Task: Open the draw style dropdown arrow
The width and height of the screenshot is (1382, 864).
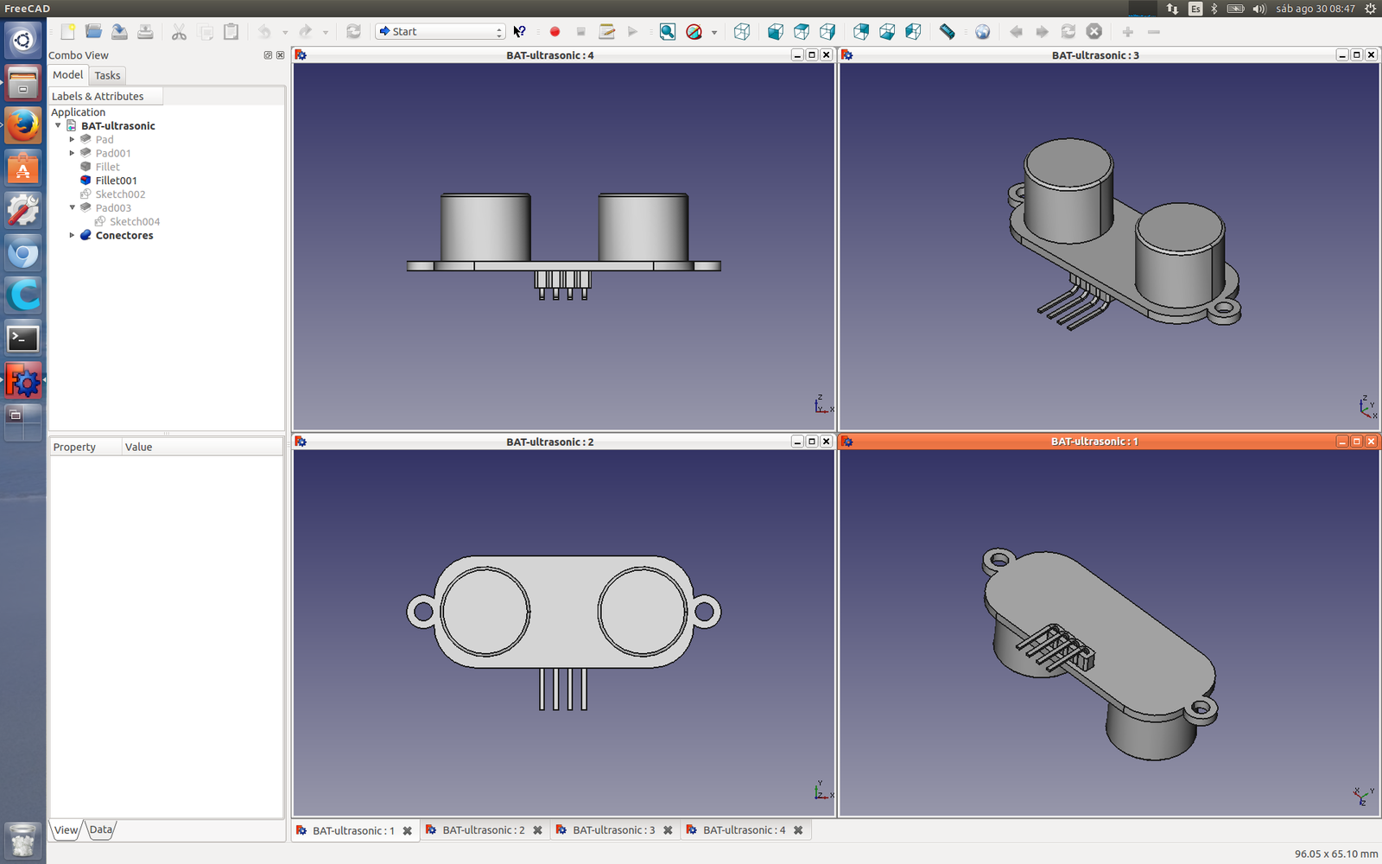Action: [x=714, y=33]
